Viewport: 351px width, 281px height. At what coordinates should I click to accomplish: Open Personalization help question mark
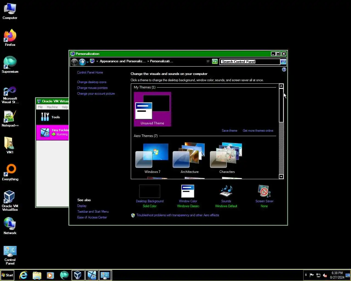pos(284,69)
